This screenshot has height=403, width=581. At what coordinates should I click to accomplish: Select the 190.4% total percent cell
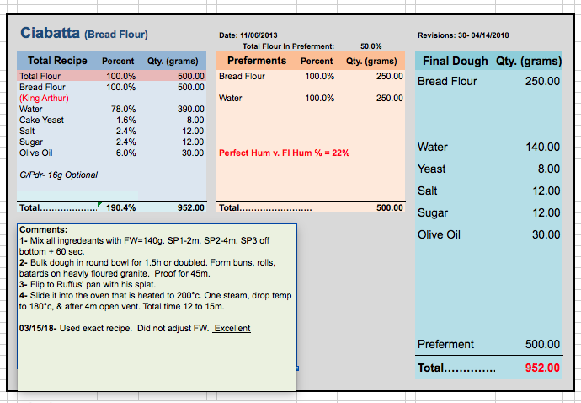[x=121, y=207]
